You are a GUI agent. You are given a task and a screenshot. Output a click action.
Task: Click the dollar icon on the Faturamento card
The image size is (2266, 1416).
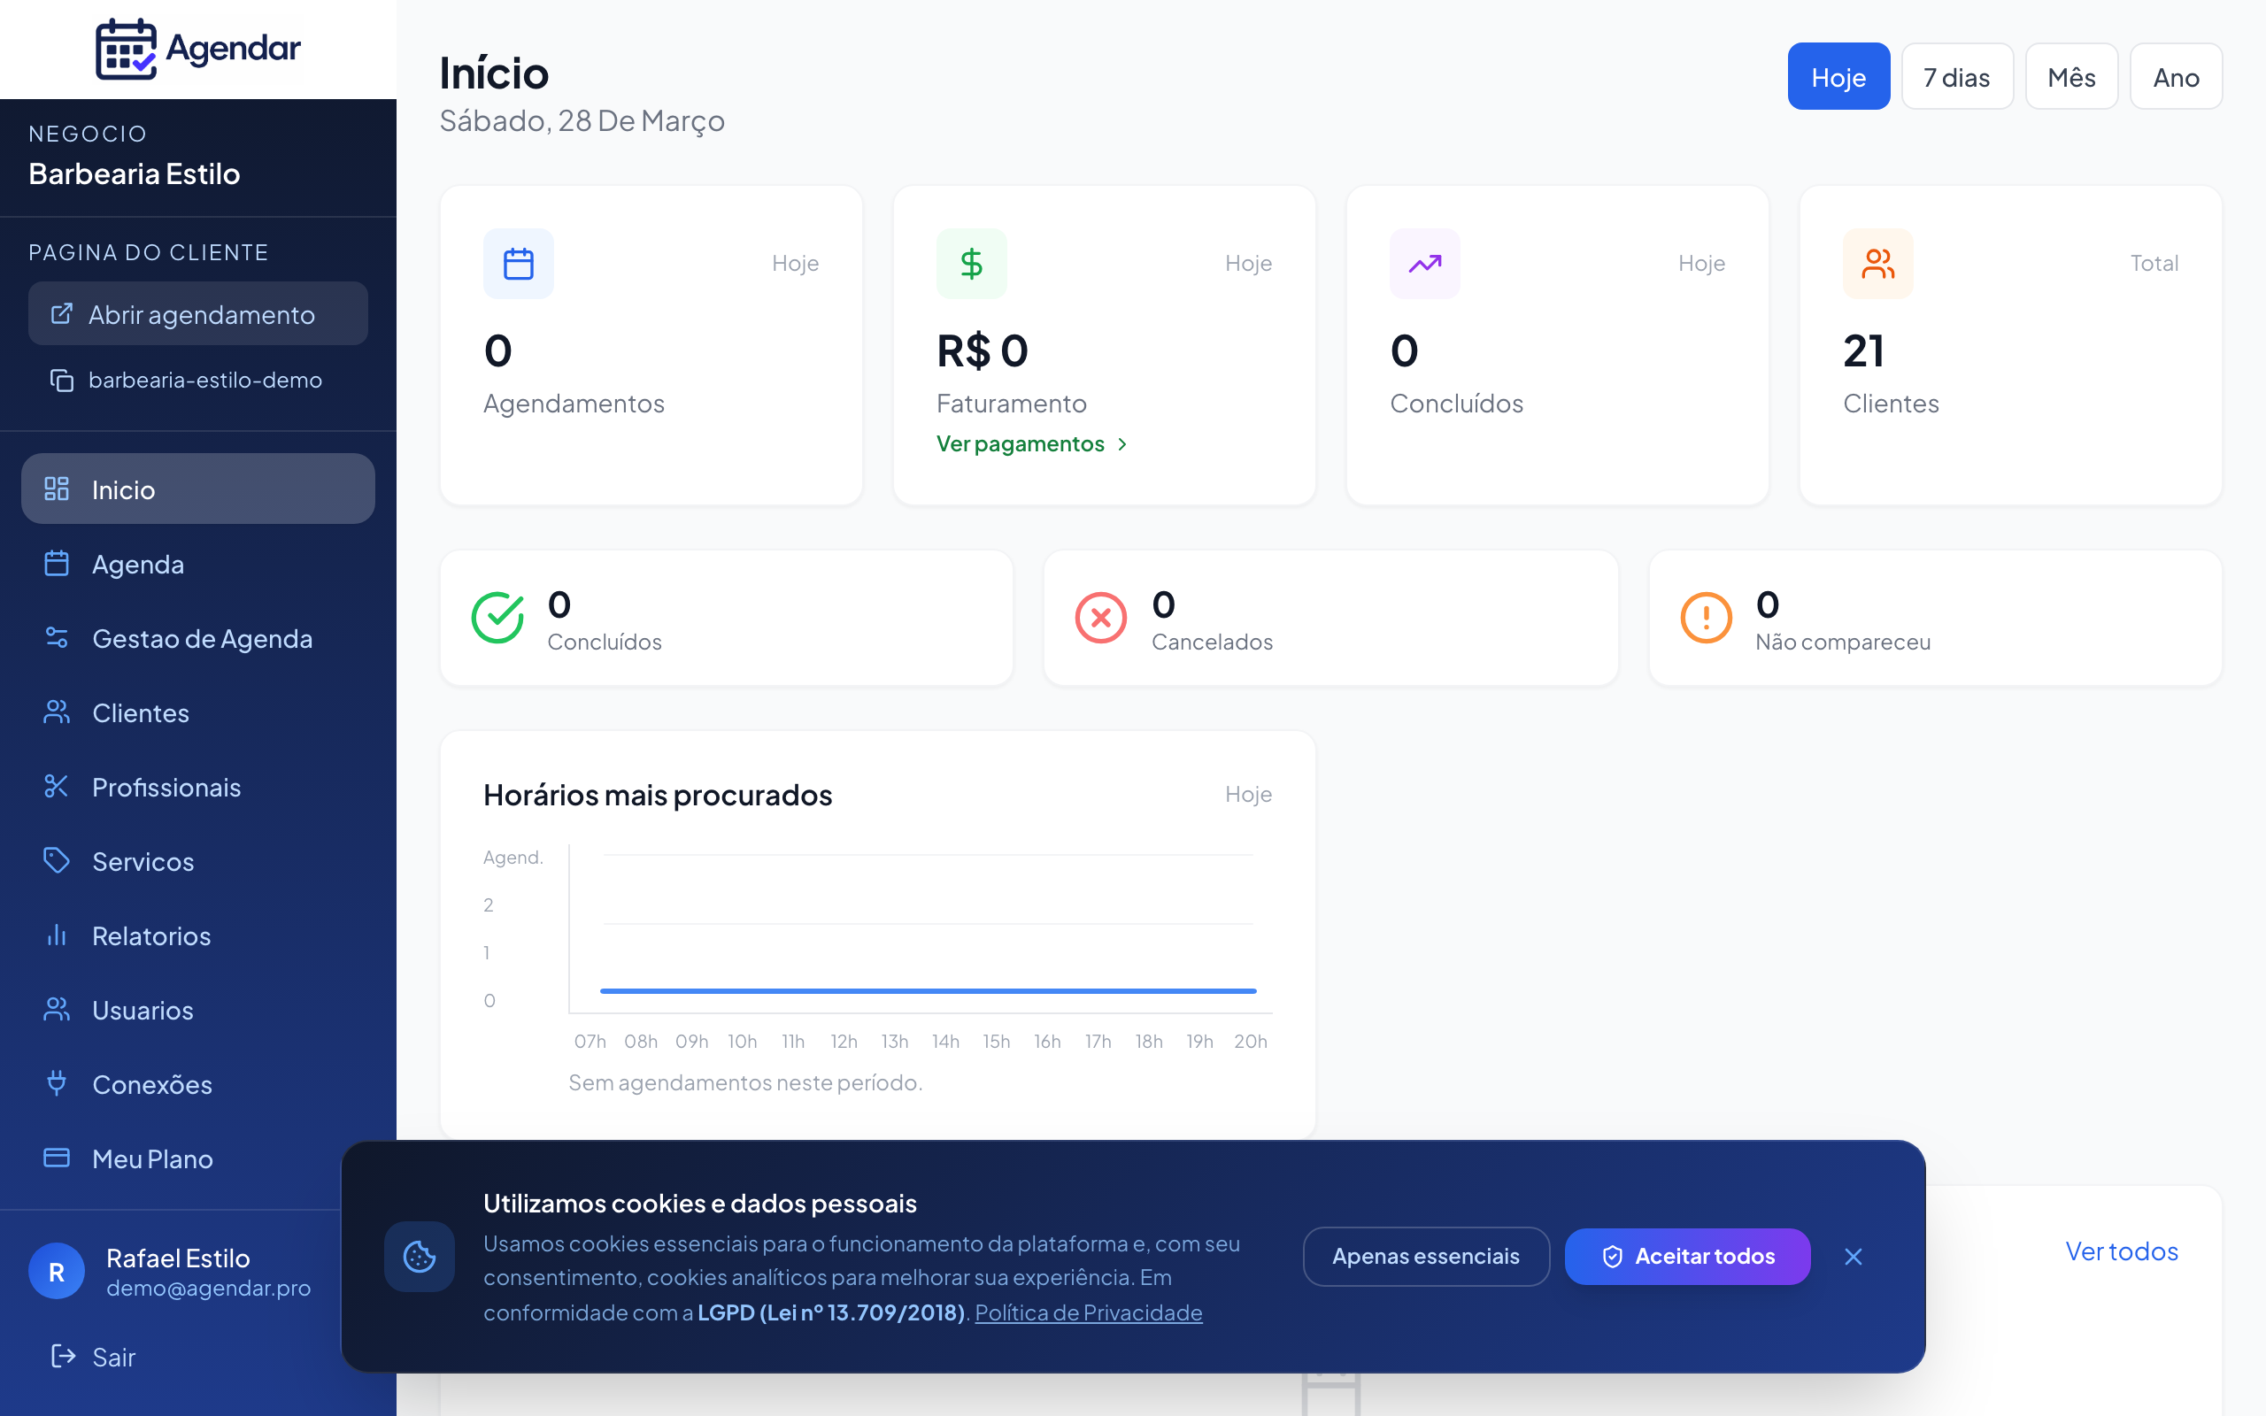point(971,263)
